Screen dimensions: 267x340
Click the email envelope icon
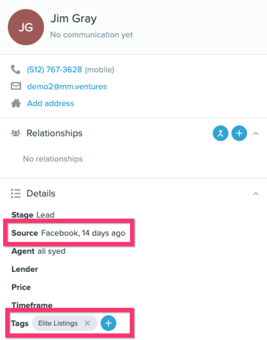pyautogui.click(x=16, y=87)
